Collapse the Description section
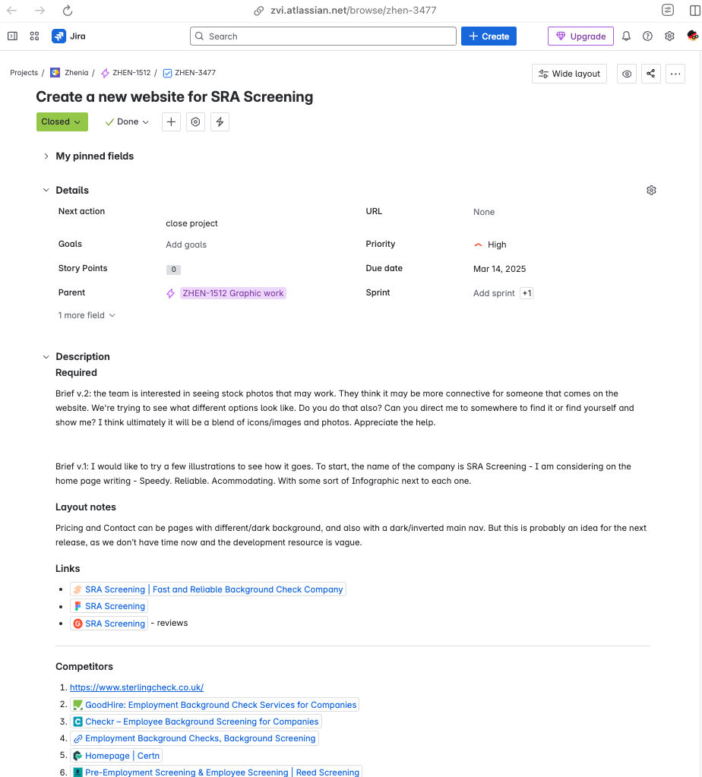Viewport: 702px width, 777px height. pyautogui.click(x=46, y=357)
